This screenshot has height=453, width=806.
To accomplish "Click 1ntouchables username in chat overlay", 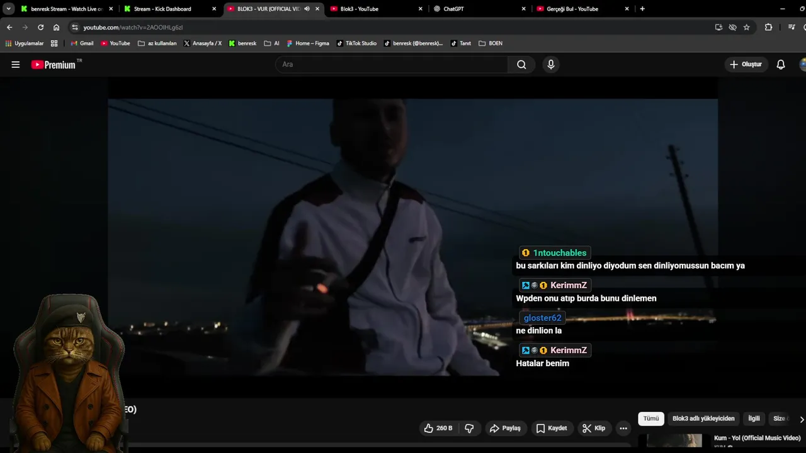I will (x=560, y=253).
